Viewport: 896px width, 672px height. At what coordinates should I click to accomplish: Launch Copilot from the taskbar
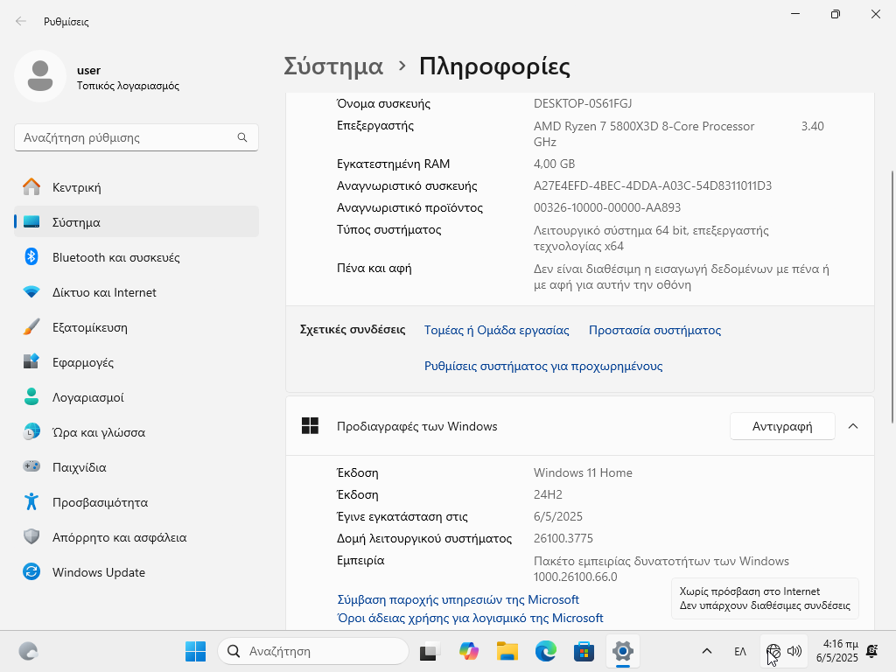coord(469,651)
